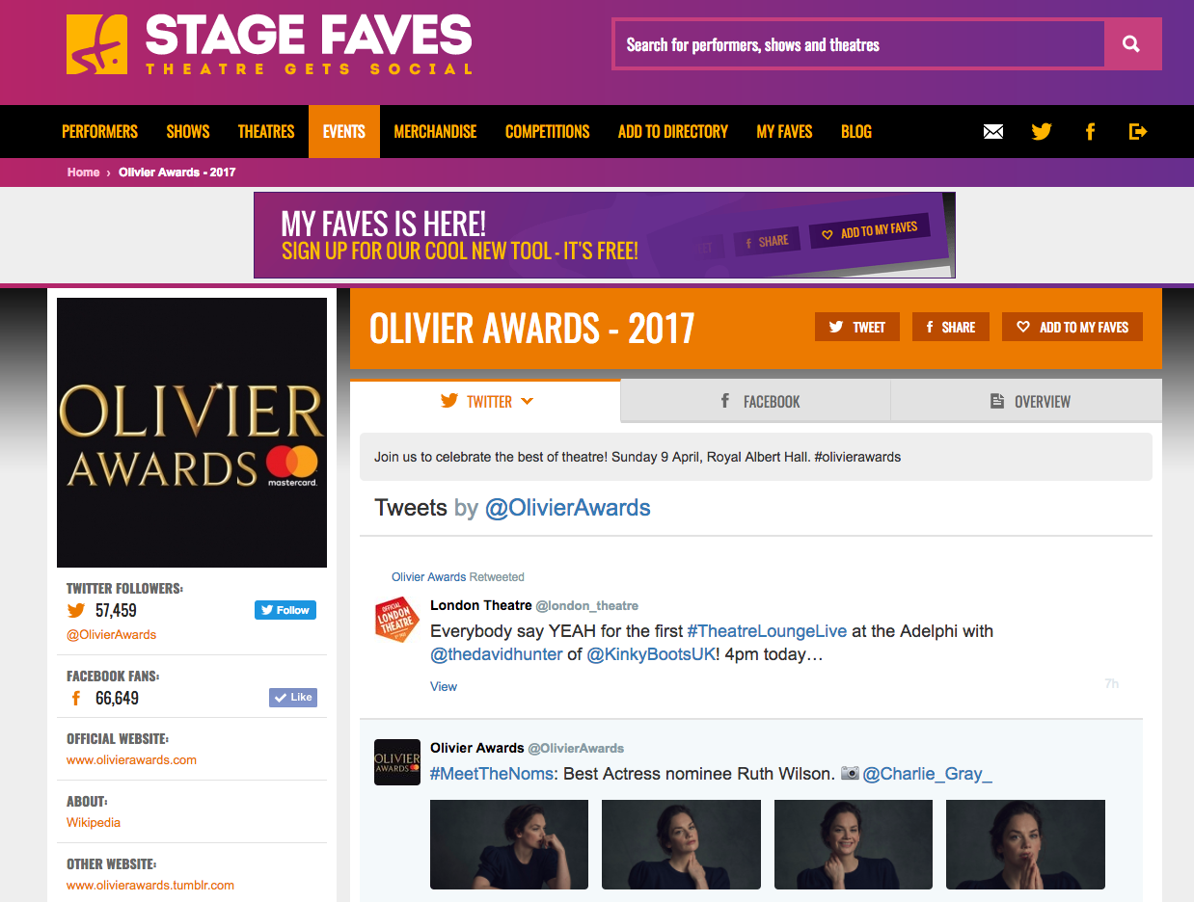Click the search magnifier icon button

[1131, 44]
